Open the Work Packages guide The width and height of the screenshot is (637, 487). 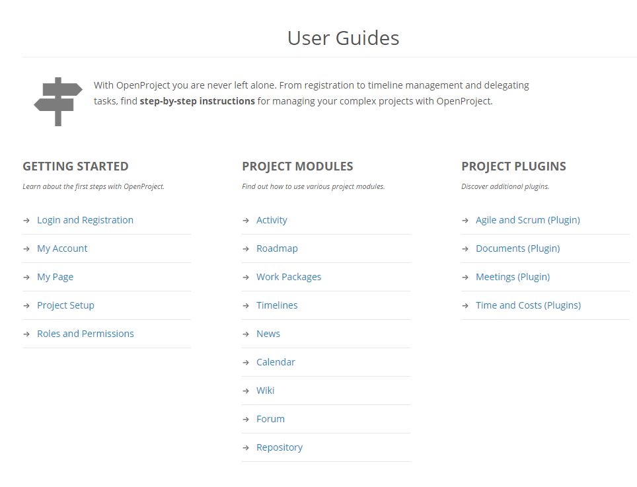click(288, 276)
